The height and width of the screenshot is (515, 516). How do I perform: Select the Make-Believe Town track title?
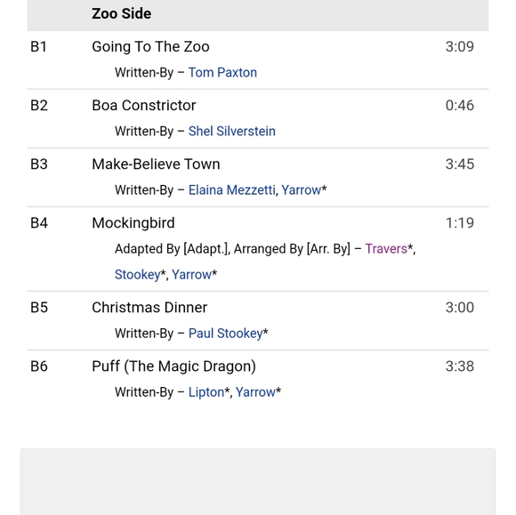point(156,164)
